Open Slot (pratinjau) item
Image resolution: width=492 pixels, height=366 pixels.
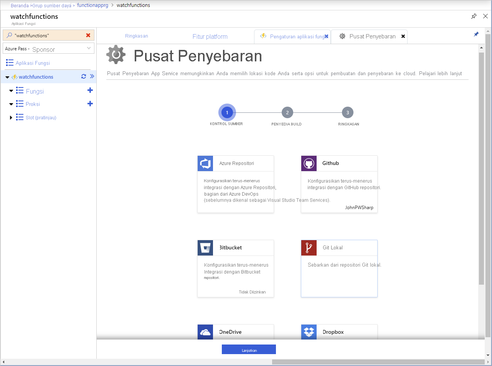click(41, 117)
